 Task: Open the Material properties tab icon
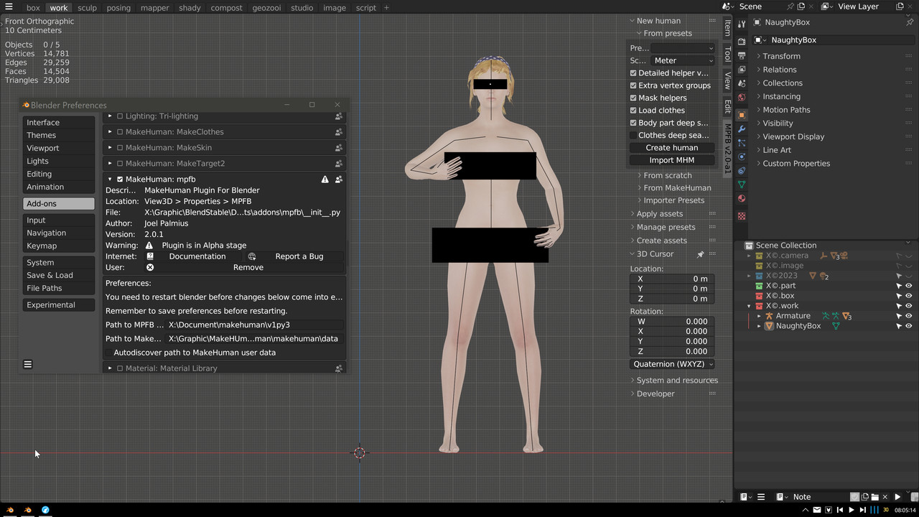coord(742,199)
